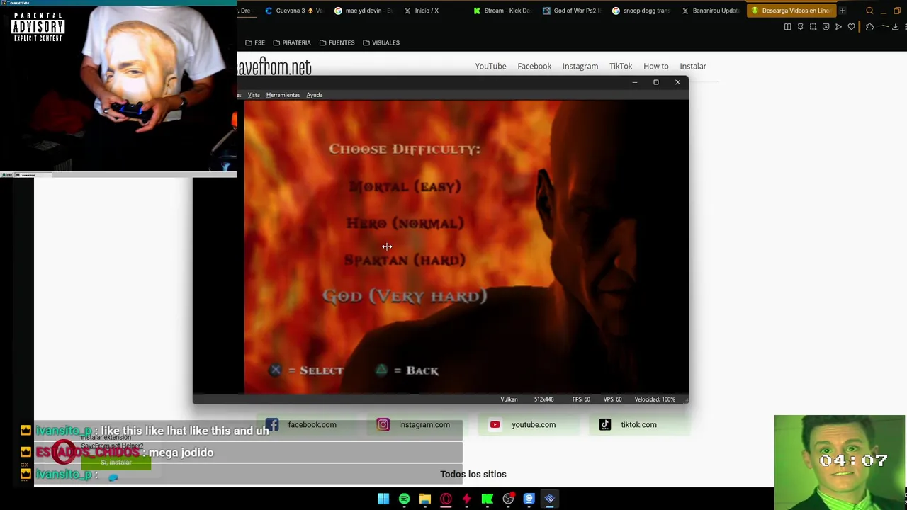Click the Instalar link in header
The image size is (907, 510).
pos(693,66)
